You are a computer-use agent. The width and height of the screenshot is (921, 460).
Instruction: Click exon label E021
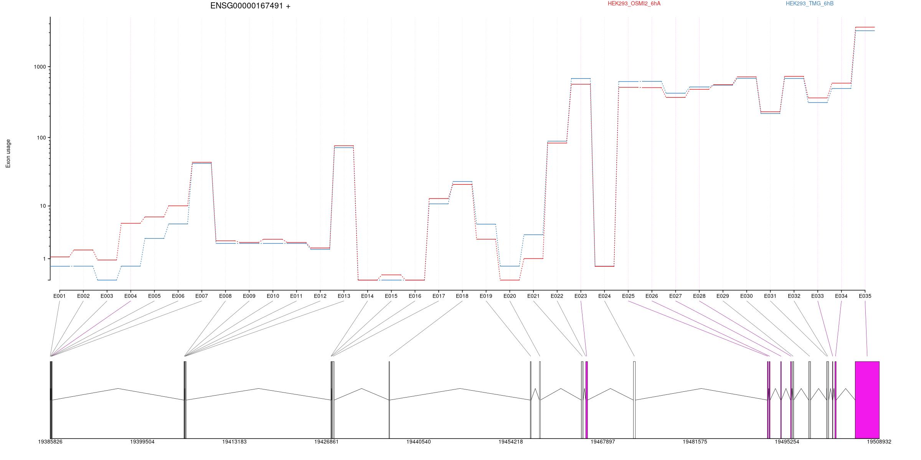tap(533, 296)
